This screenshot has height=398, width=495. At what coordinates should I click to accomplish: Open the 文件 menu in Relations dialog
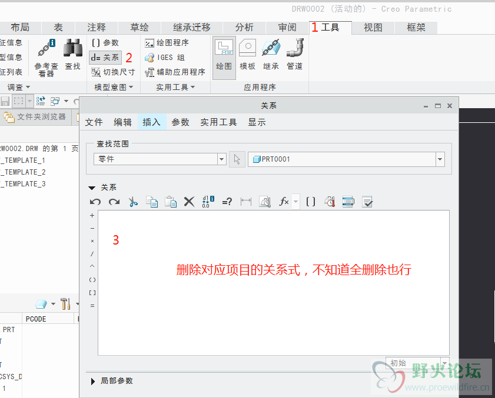pos(94,122)
